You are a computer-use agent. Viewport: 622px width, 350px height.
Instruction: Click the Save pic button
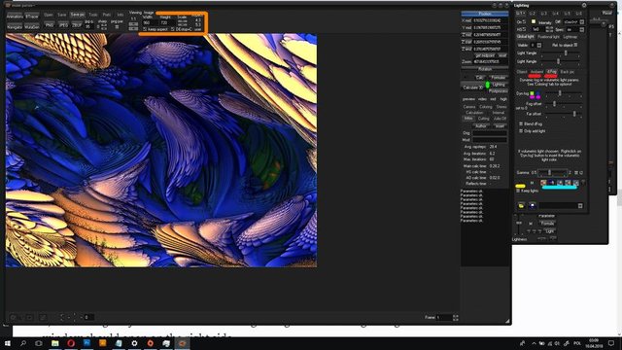pos(78,15)
